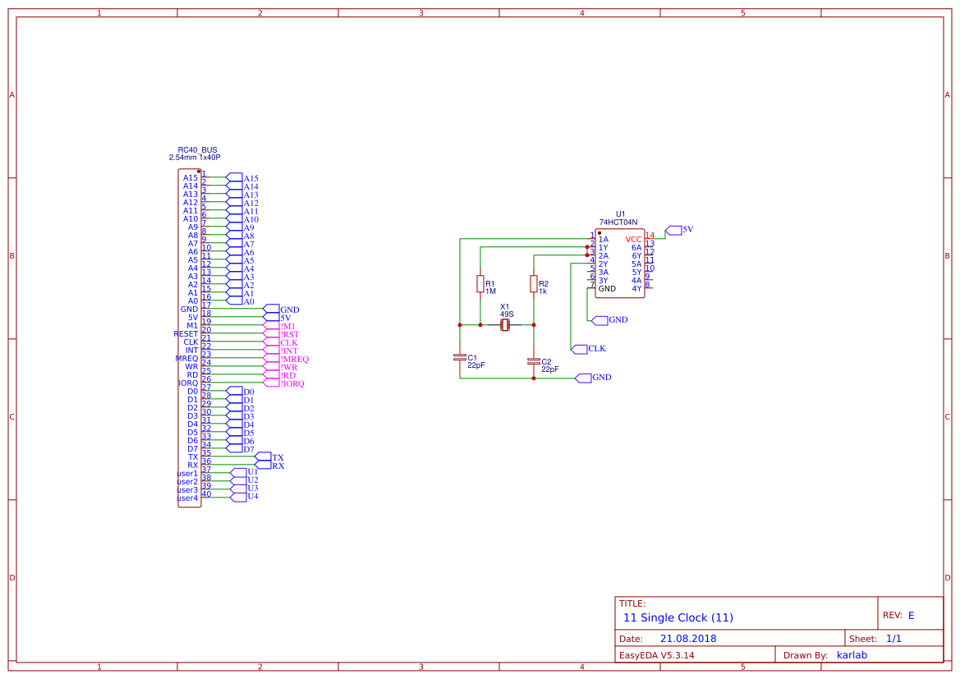The image size is (960, 679).
Task: Click the 49S crystal symbol X1
Action: pyautogui.click(x=504, y=324)
